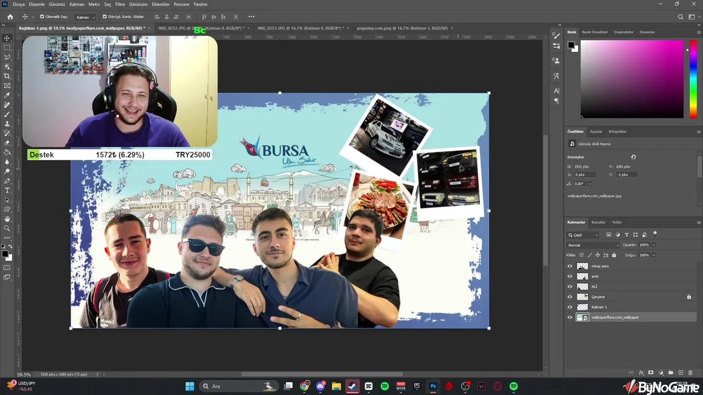Open the Çeşit layer filter dropdown
The image size is (703, 395).
584,235
